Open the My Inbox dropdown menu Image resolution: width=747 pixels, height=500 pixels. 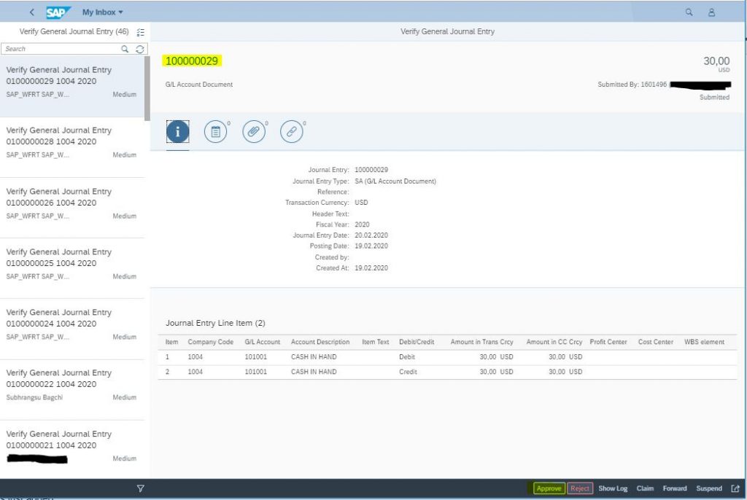coord(102,12)
